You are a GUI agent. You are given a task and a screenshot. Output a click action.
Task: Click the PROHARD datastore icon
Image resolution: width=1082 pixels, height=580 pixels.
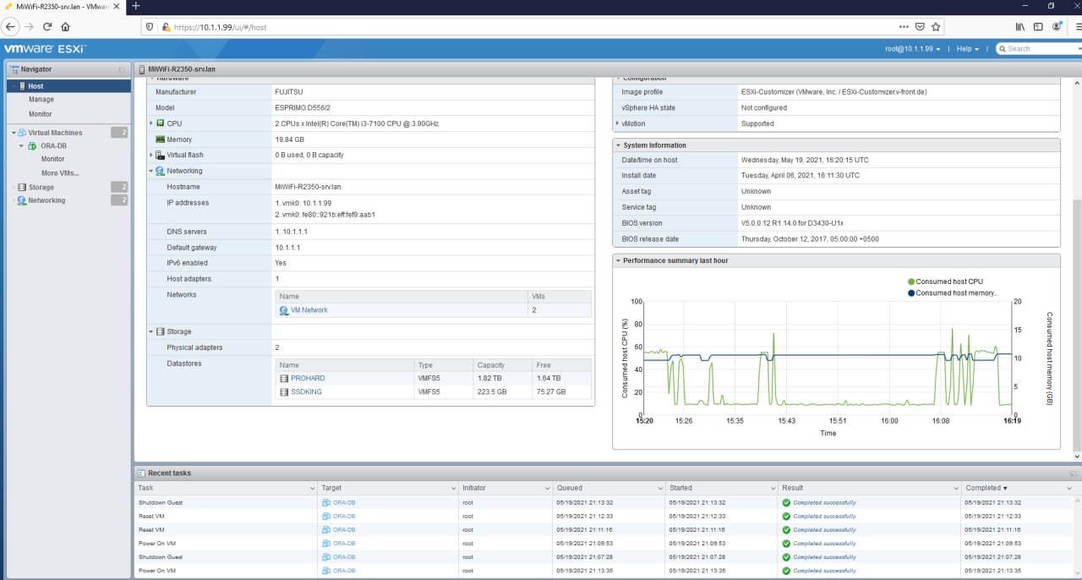coord(284,378)
